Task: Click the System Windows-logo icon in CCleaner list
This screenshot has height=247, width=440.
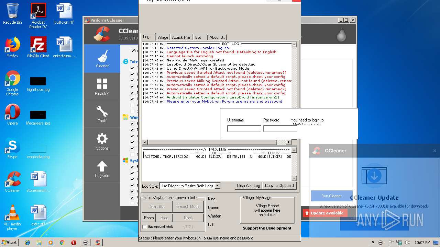Action: coord(125,160)
